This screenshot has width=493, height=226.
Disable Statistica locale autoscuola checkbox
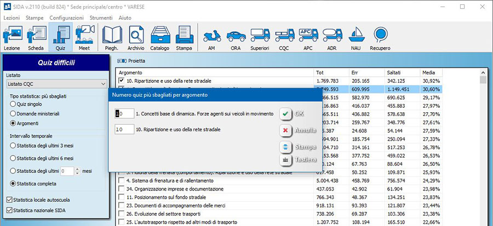pyautogui.click(x=9, y=200)
